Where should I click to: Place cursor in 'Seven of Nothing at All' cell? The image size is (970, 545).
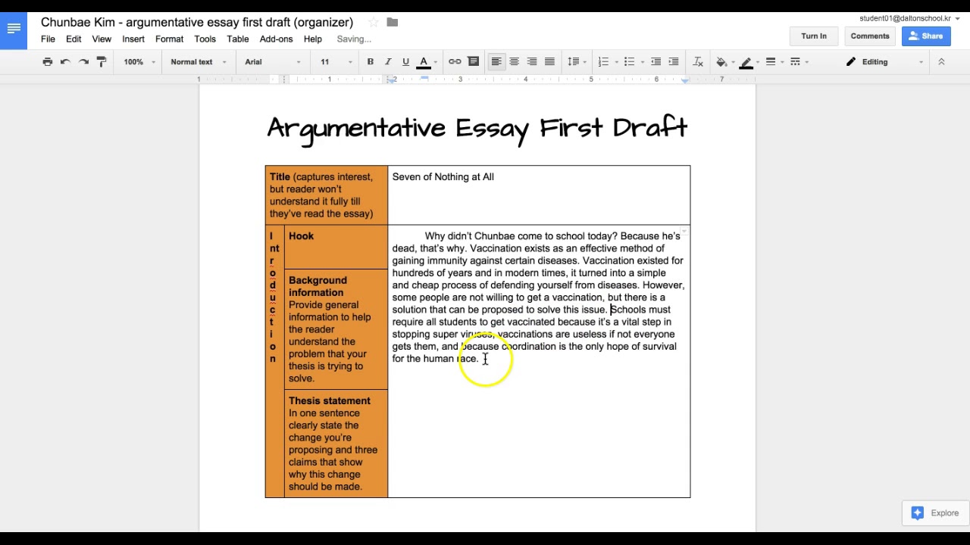pos(539,195)
